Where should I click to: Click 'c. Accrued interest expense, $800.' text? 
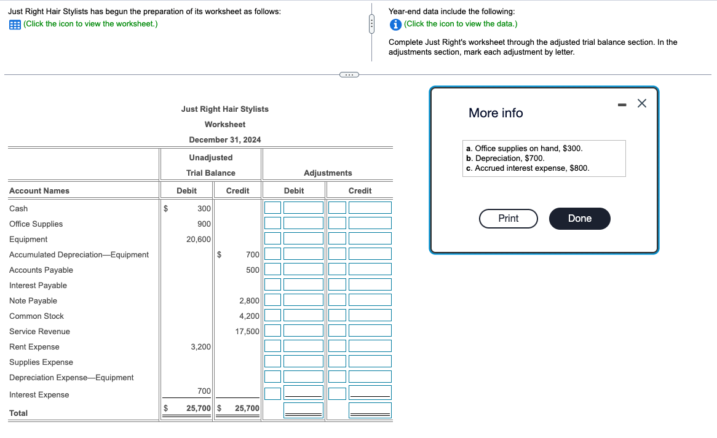(x=528, y=168)
